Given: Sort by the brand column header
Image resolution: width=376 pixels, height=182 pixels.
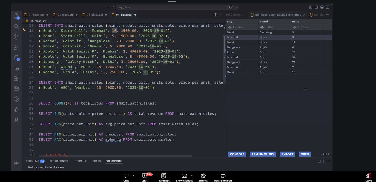Looking at the screenshot, I should (275, 22).
